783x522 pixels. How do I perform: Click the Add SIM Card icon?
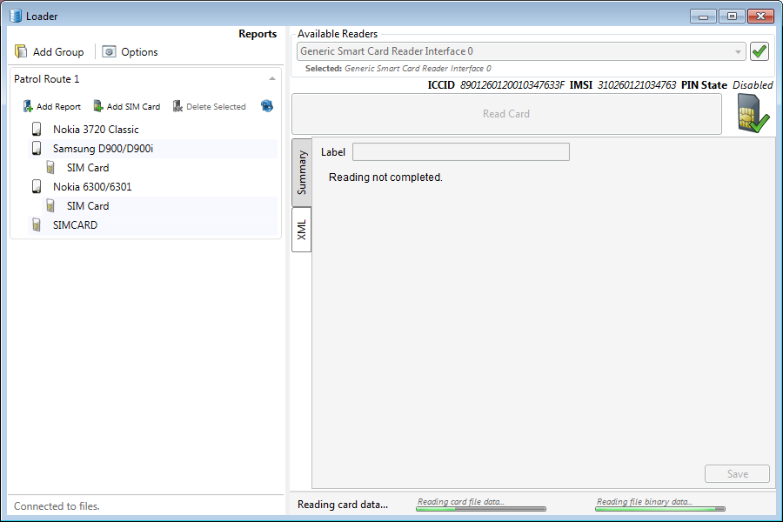pos(98,106)
